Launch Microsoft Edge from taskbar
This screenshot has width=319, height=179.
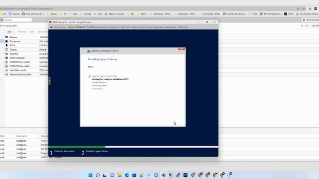pyautogui.click(x=127, y=175)
